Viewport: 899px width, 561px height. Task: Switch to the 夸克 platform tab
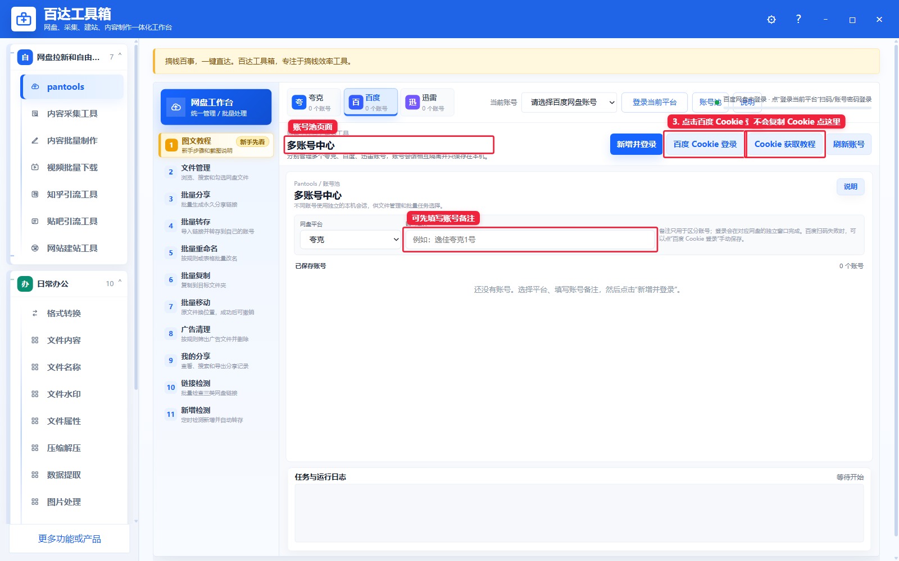(x=314, y=102)
